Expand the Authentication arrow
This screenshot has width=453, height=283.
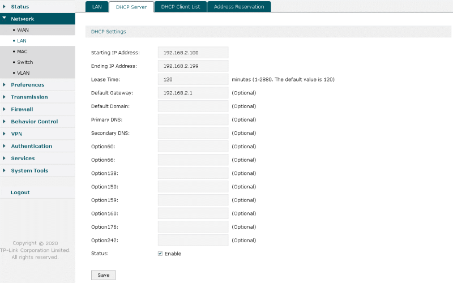coord(4,146)
